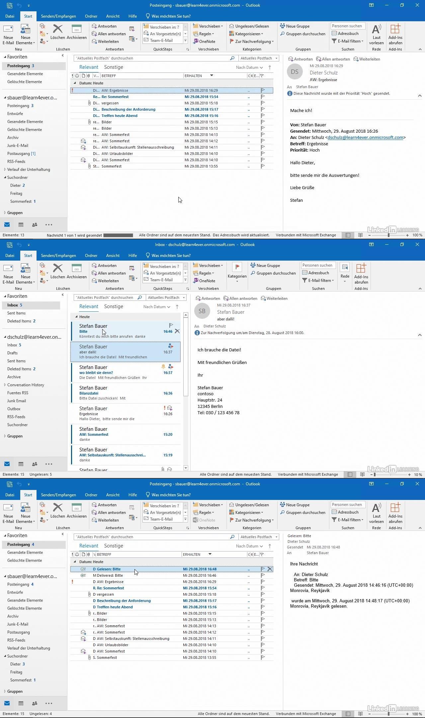Viewport: 425px width, 718px height.
Task: Click the dschulz@learn4ever.onmicrosoft.com email link
Action: pos(365,137)
